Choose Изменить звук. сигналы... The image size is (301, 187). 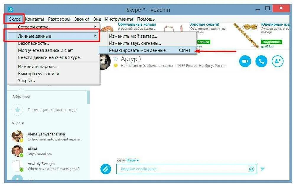[x=147, y=43]
